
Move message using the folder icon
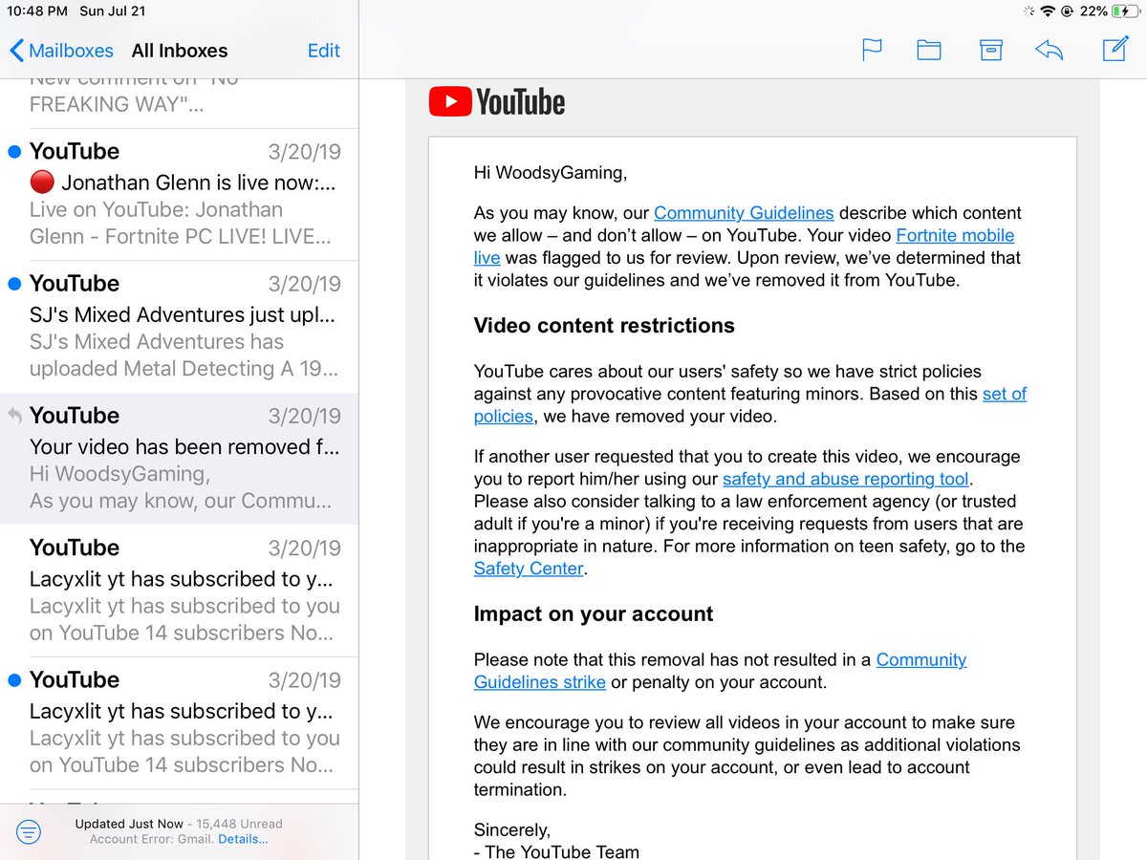[x=929, y=50]
